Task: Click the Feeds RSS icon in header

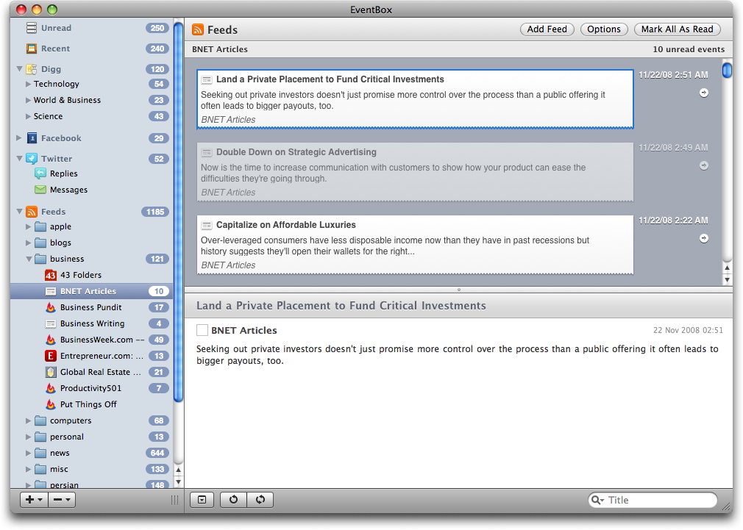Action: 198,29
